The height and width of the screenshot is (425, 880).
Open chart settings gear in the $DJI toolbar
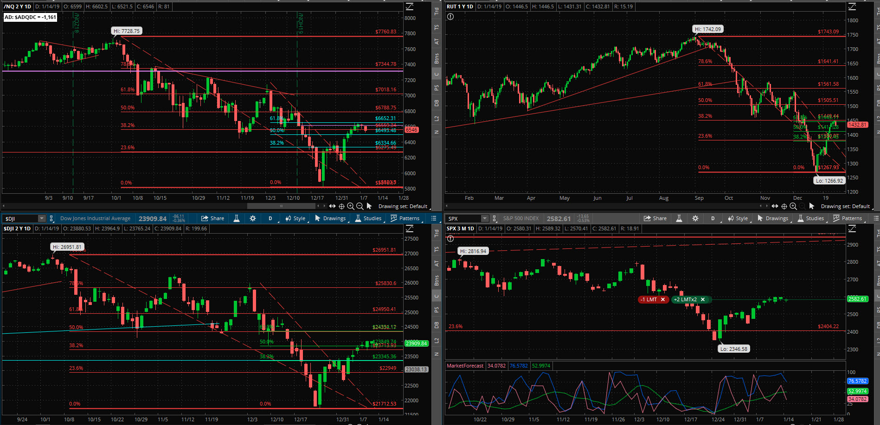[x=253, y=218]
